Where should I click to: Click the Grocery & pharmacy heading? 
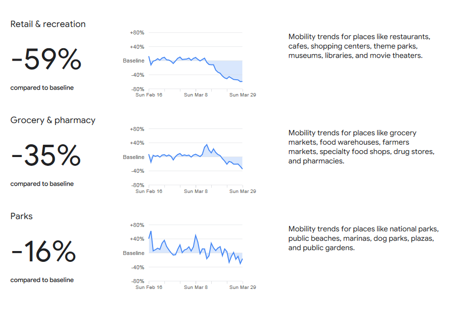[53, 120]
